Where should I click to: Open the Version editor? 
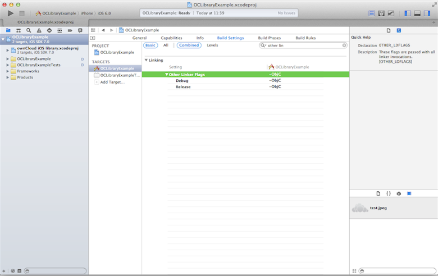(391, 13)
